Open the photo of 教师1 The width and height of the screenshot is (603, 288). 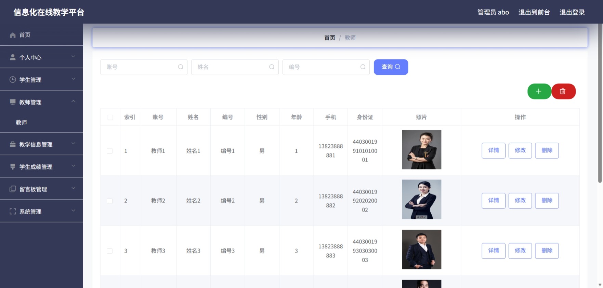[421, 149]
